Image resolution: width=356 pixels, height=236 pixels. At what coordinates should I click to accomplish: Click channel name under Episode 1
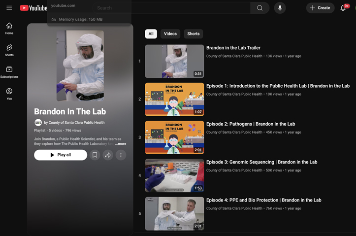234,94
